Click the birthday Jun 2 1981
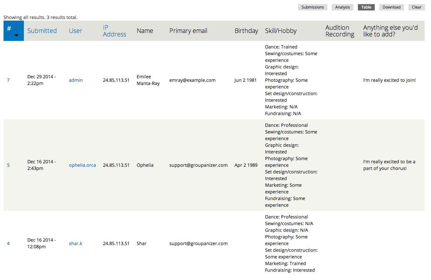The width and height of the screenshot is (431, 280). pyautogui.click(x=245, y=80)
